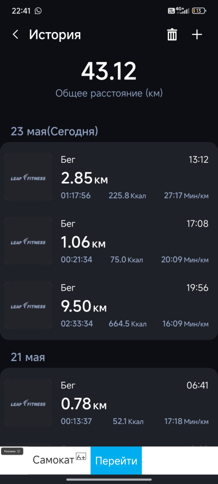This screenshot has height=484, width=218.
Task: Tap the 43.12 total distance value
Action: (x=108, y=71)
